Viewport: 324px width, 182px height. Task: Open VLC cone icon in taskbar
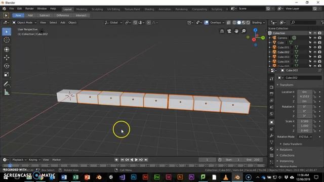[x=226, y=177]
